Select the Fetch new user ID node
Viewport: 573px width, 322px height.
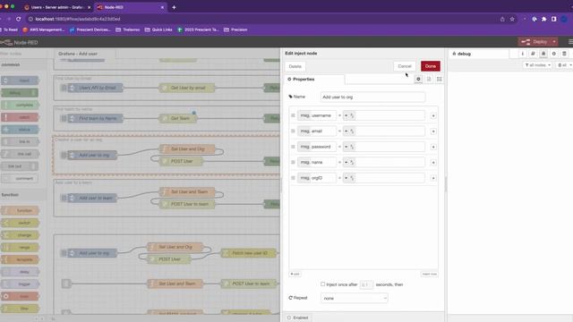pyautogui.click(x=249, y=253)
